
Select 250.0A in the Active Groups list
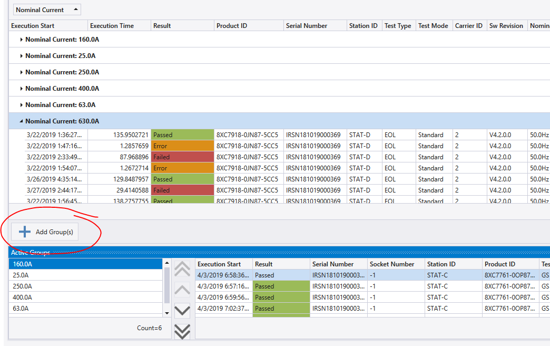(85, 286)
